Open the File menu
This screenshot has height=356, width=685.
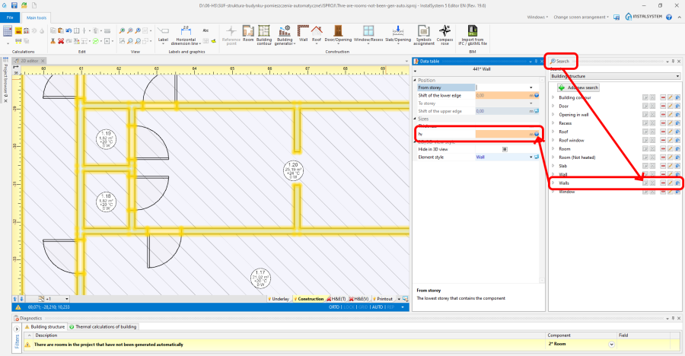(10, 17)
